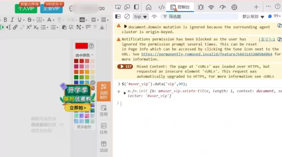Toggle console sidebar panel
This screenshot has width=282, height=157.
point(118,17)
